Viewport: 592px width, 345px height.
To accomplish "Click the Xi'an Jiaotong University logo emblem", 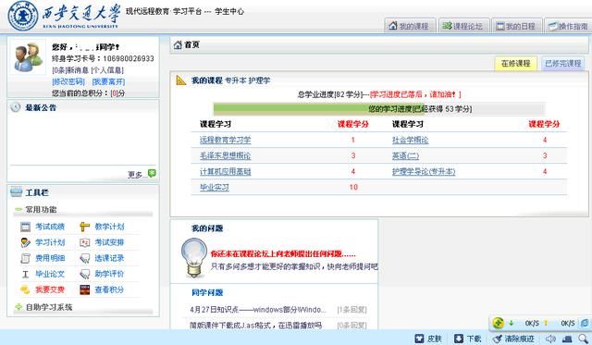I will tap(23, 17).
